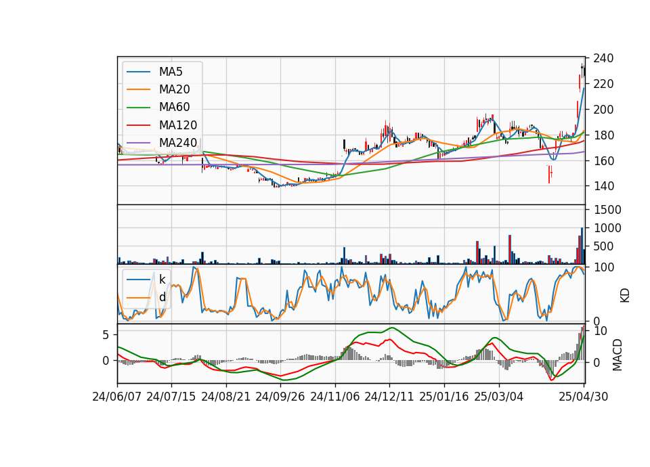Click the 25/04/30 date label
The image size is (650, 467).
[x=584, y=397]
